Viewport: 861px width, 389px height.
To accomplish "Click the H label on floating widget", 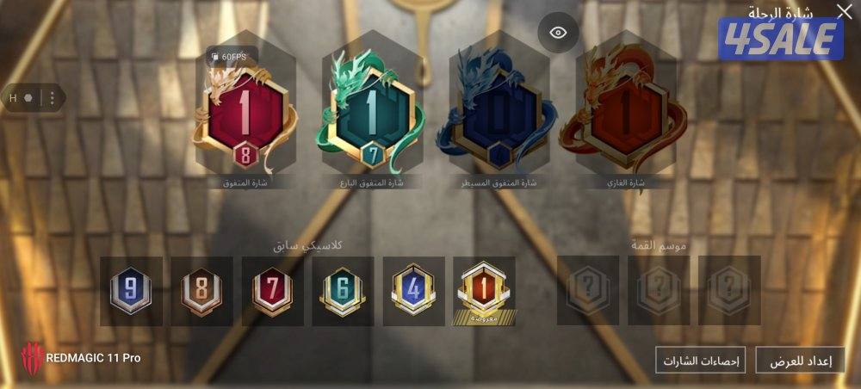I will coord(13,98).
